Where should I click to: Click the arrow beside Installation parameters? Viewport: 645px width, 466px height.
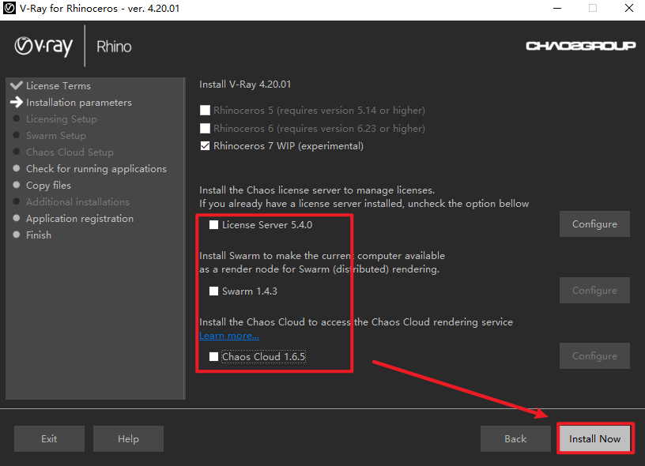coord(17,102)
